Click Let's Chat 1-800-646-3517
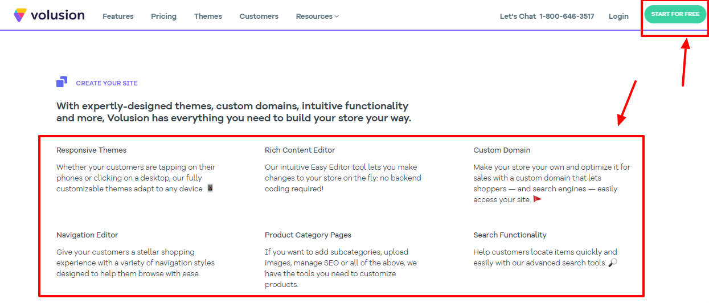Image resolution: width=709 pixels, height=303 pixels. coord(547,16)
